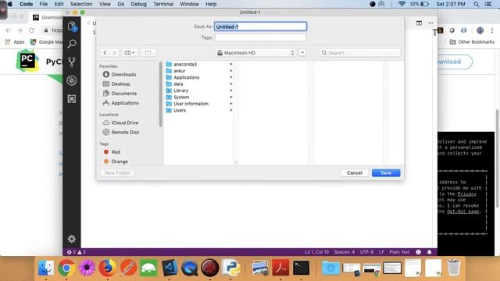The height and width of the screenshot is (281, 500).
Task: Select the User Information folder row
Action: (199, 104)
